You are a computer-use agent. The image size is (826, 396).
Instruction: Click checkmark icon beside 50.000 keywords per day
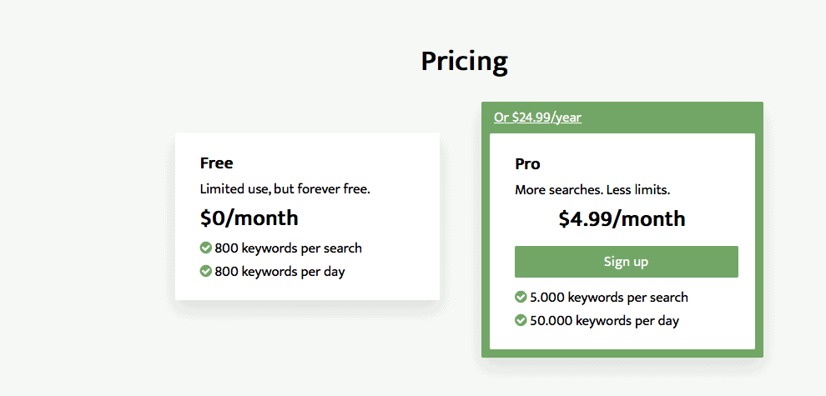(521, 320)
